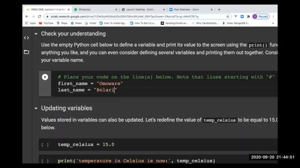Open the Sending Emails bookmark
The image size is (300, 168).
(174, 23)
